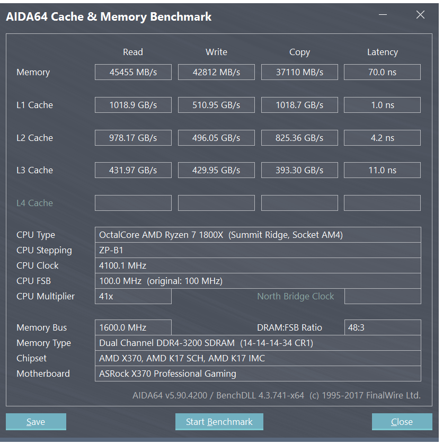Click the Chipset label
Viewport: 443px width, 444px height.
click(x=31, y=359)
